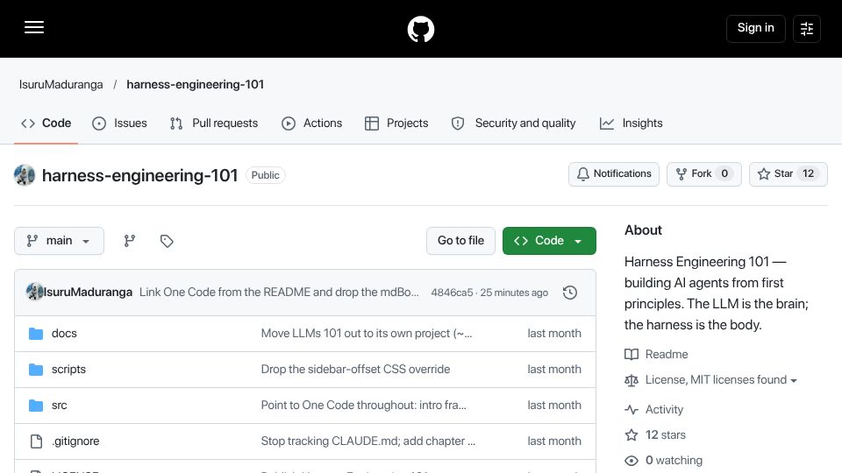Click the commit author avatar
842x473 pixels.
coord(35,292)
